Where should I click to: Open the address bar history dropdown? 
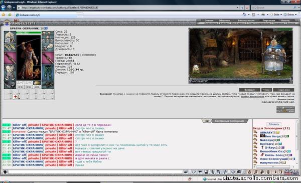(237, 8)
